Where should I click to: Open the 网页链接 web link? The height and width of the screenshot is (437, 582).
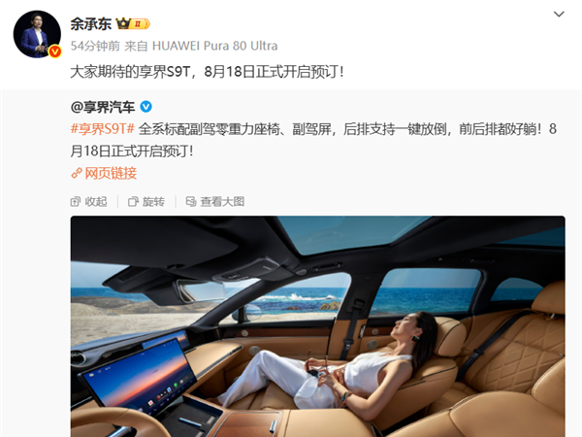click(111, 173)
